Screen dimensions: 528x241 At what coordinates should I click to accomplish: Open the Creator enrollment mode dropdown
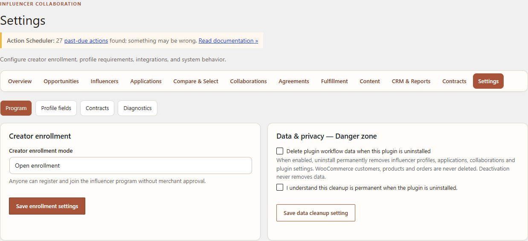point(131,166)
